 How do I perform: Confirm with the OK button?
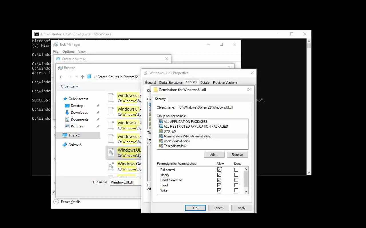click(x=195, y=208)
